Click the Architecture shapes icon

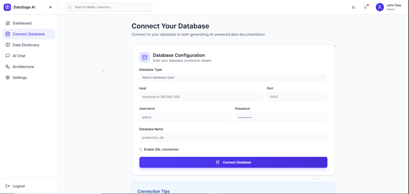point(8,67)
